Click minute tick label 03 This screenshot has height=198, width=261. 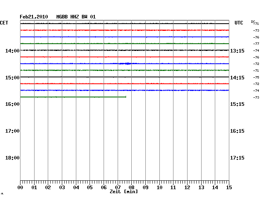62,188
